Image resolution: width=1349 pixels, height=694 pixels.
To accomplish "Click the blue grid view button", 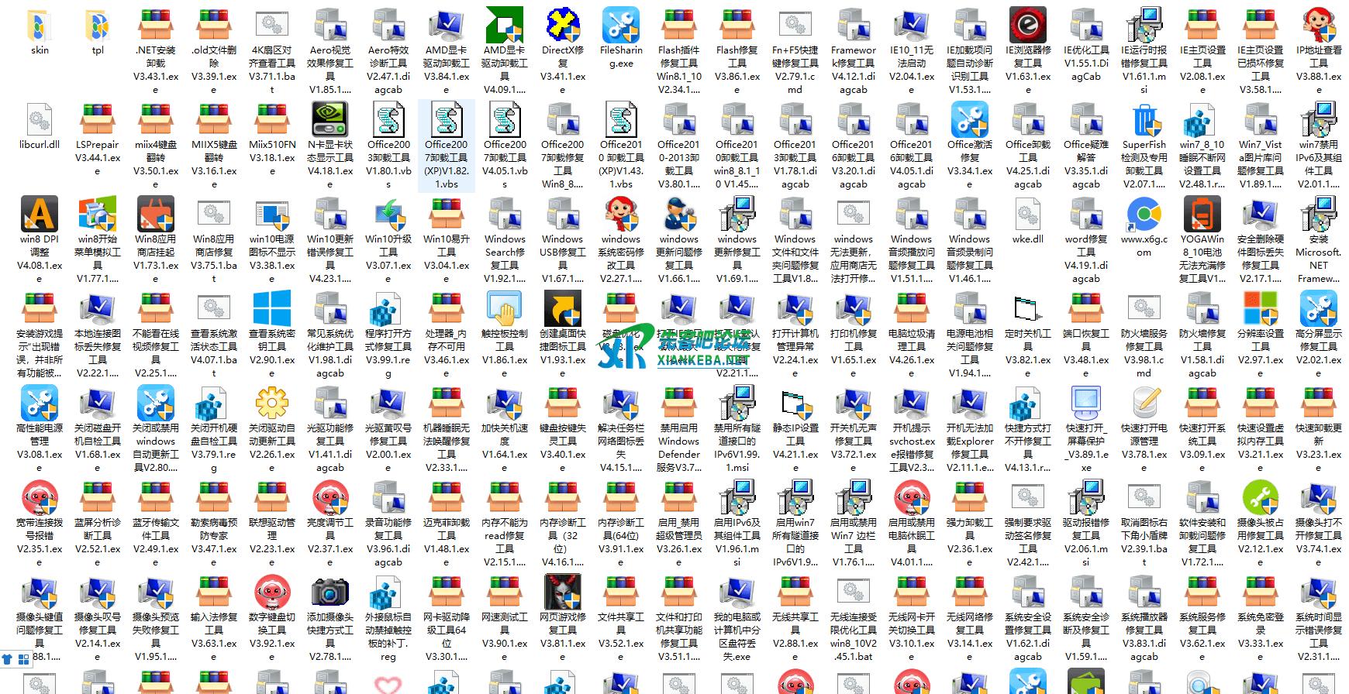I will pyautogui.click(x=23, y=659).
